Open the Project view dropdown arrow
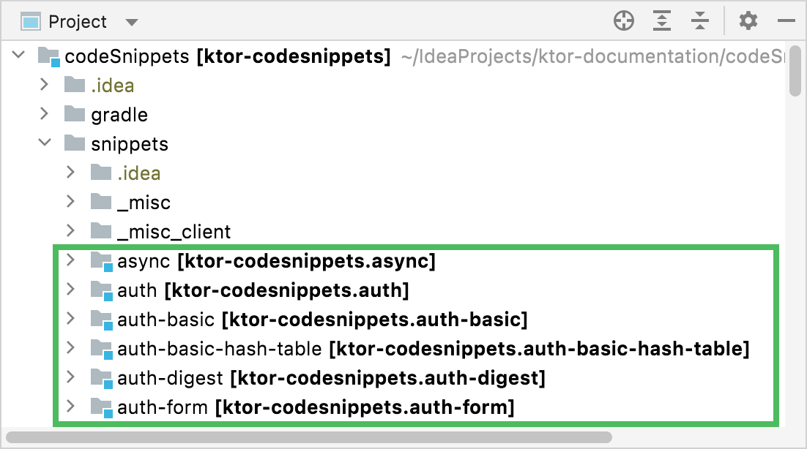The image size is (807, 449). 132,22
